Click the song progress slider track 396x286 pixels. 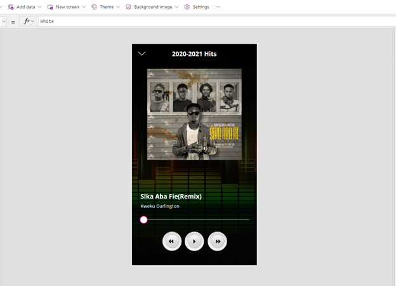coord(194,220)
